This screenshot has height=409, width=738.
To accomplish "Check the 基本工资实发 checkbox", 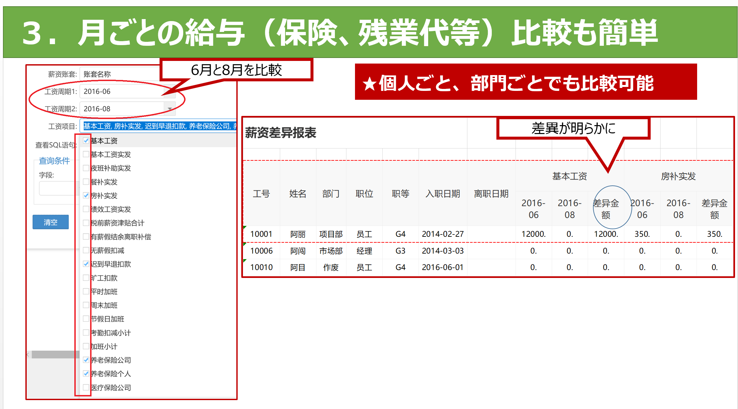I will (x=86, y=154).
